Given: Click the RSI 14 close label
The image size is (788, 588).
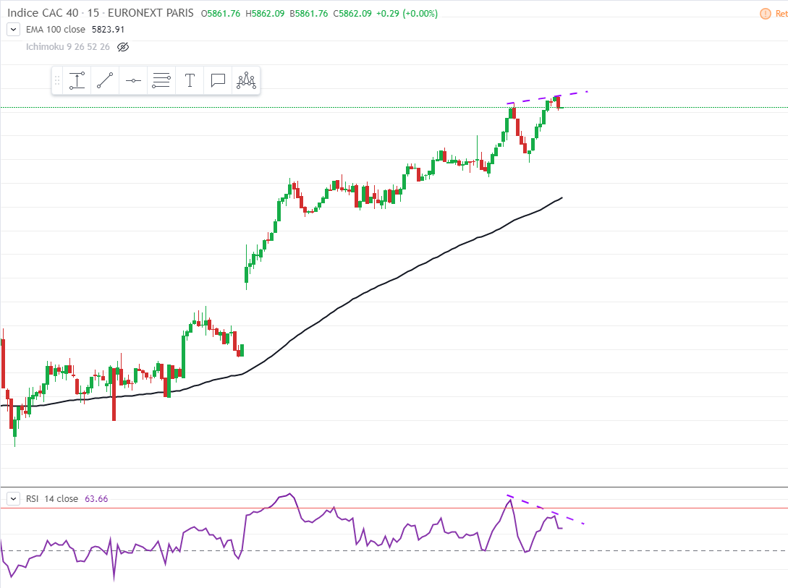Looking at the screenshot, I should click(52, 498).
